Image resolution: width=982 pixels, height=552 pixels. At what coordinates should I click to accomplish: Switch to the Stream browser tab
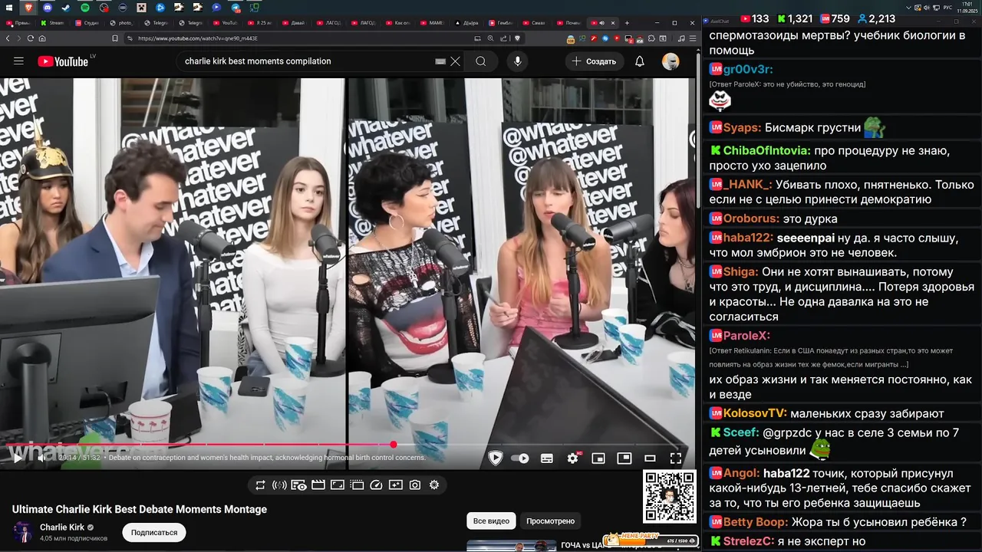(54, 23)
